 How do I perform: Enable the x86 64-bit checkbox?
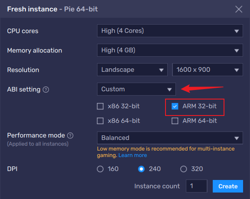100,121
